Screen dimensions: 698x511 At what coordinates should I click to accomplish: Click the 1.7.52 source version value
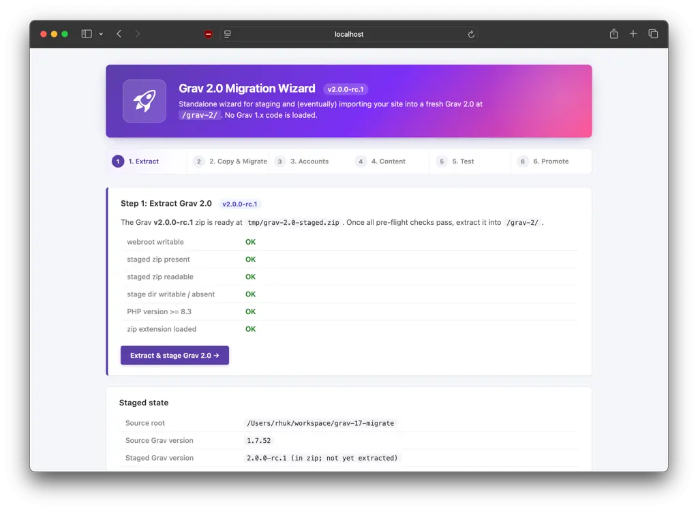258,440
